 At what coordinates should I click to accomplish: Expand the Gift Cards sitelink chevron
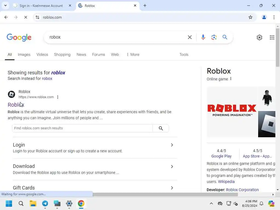172,188
